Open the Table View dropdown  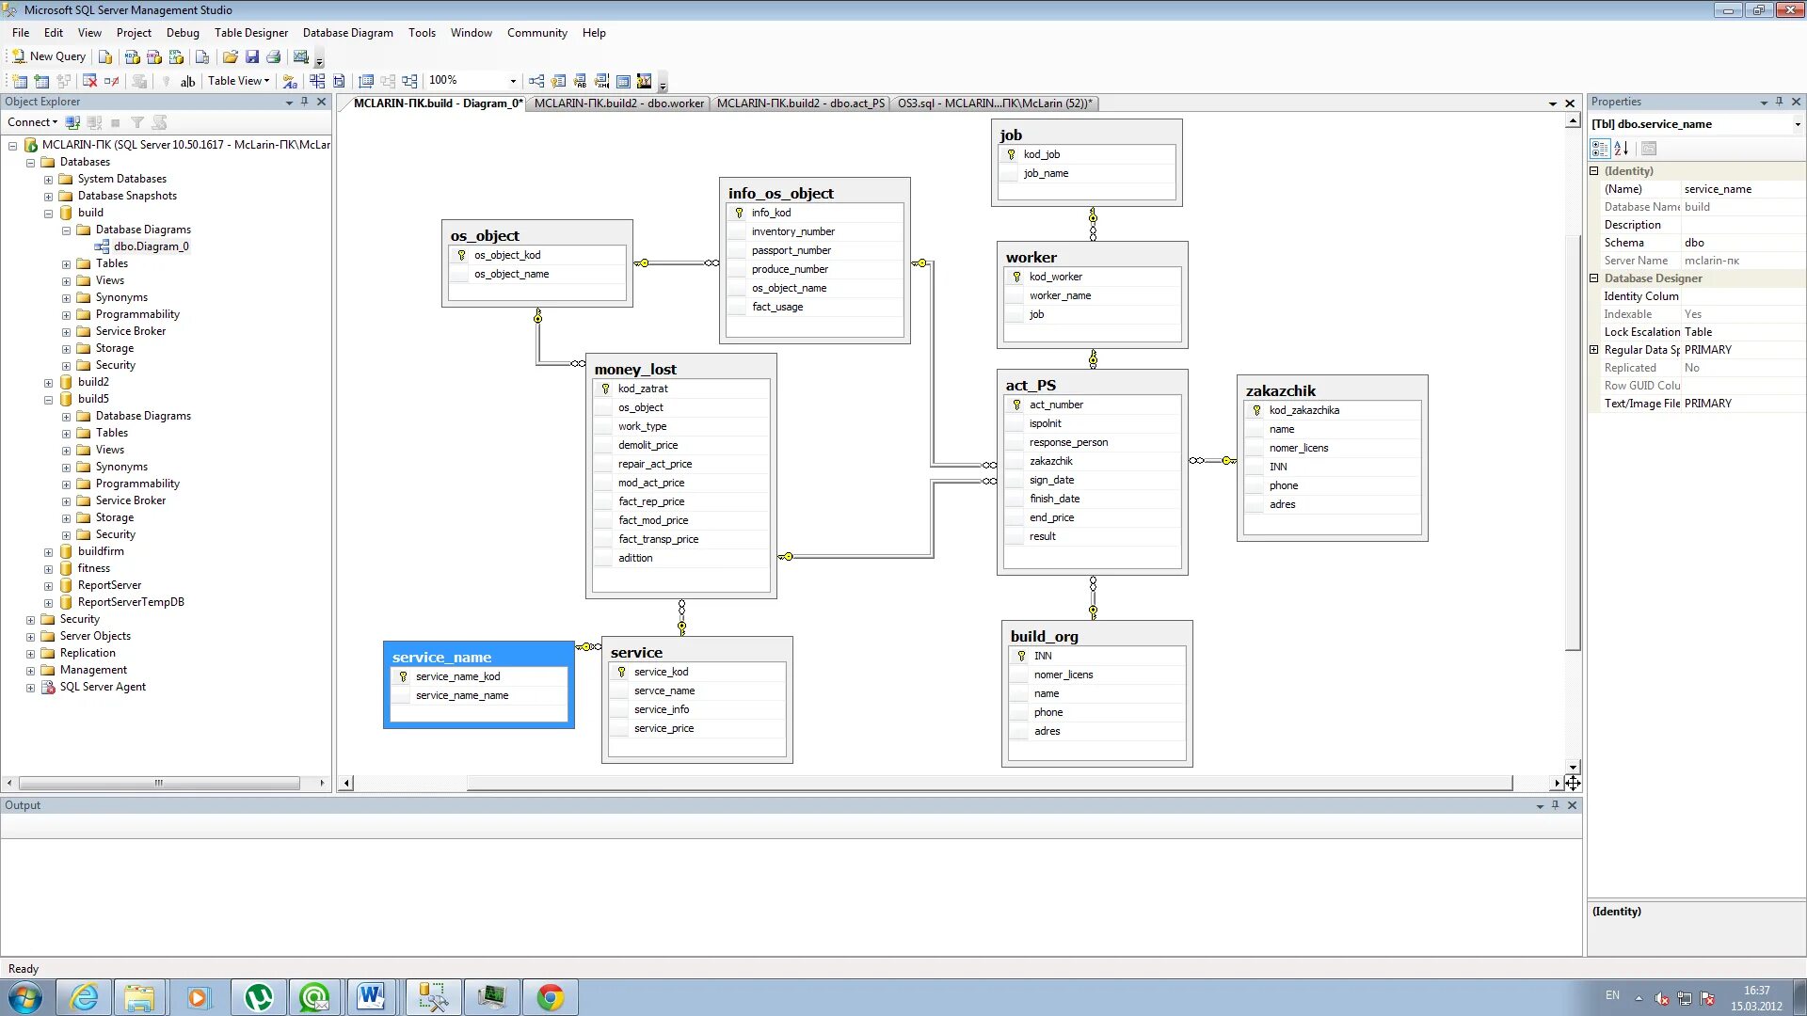click(x=239, y=81)
